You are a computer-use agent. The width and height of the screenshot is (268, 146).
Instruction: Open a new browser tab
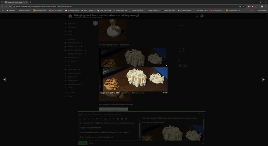[x=30, y=2]
